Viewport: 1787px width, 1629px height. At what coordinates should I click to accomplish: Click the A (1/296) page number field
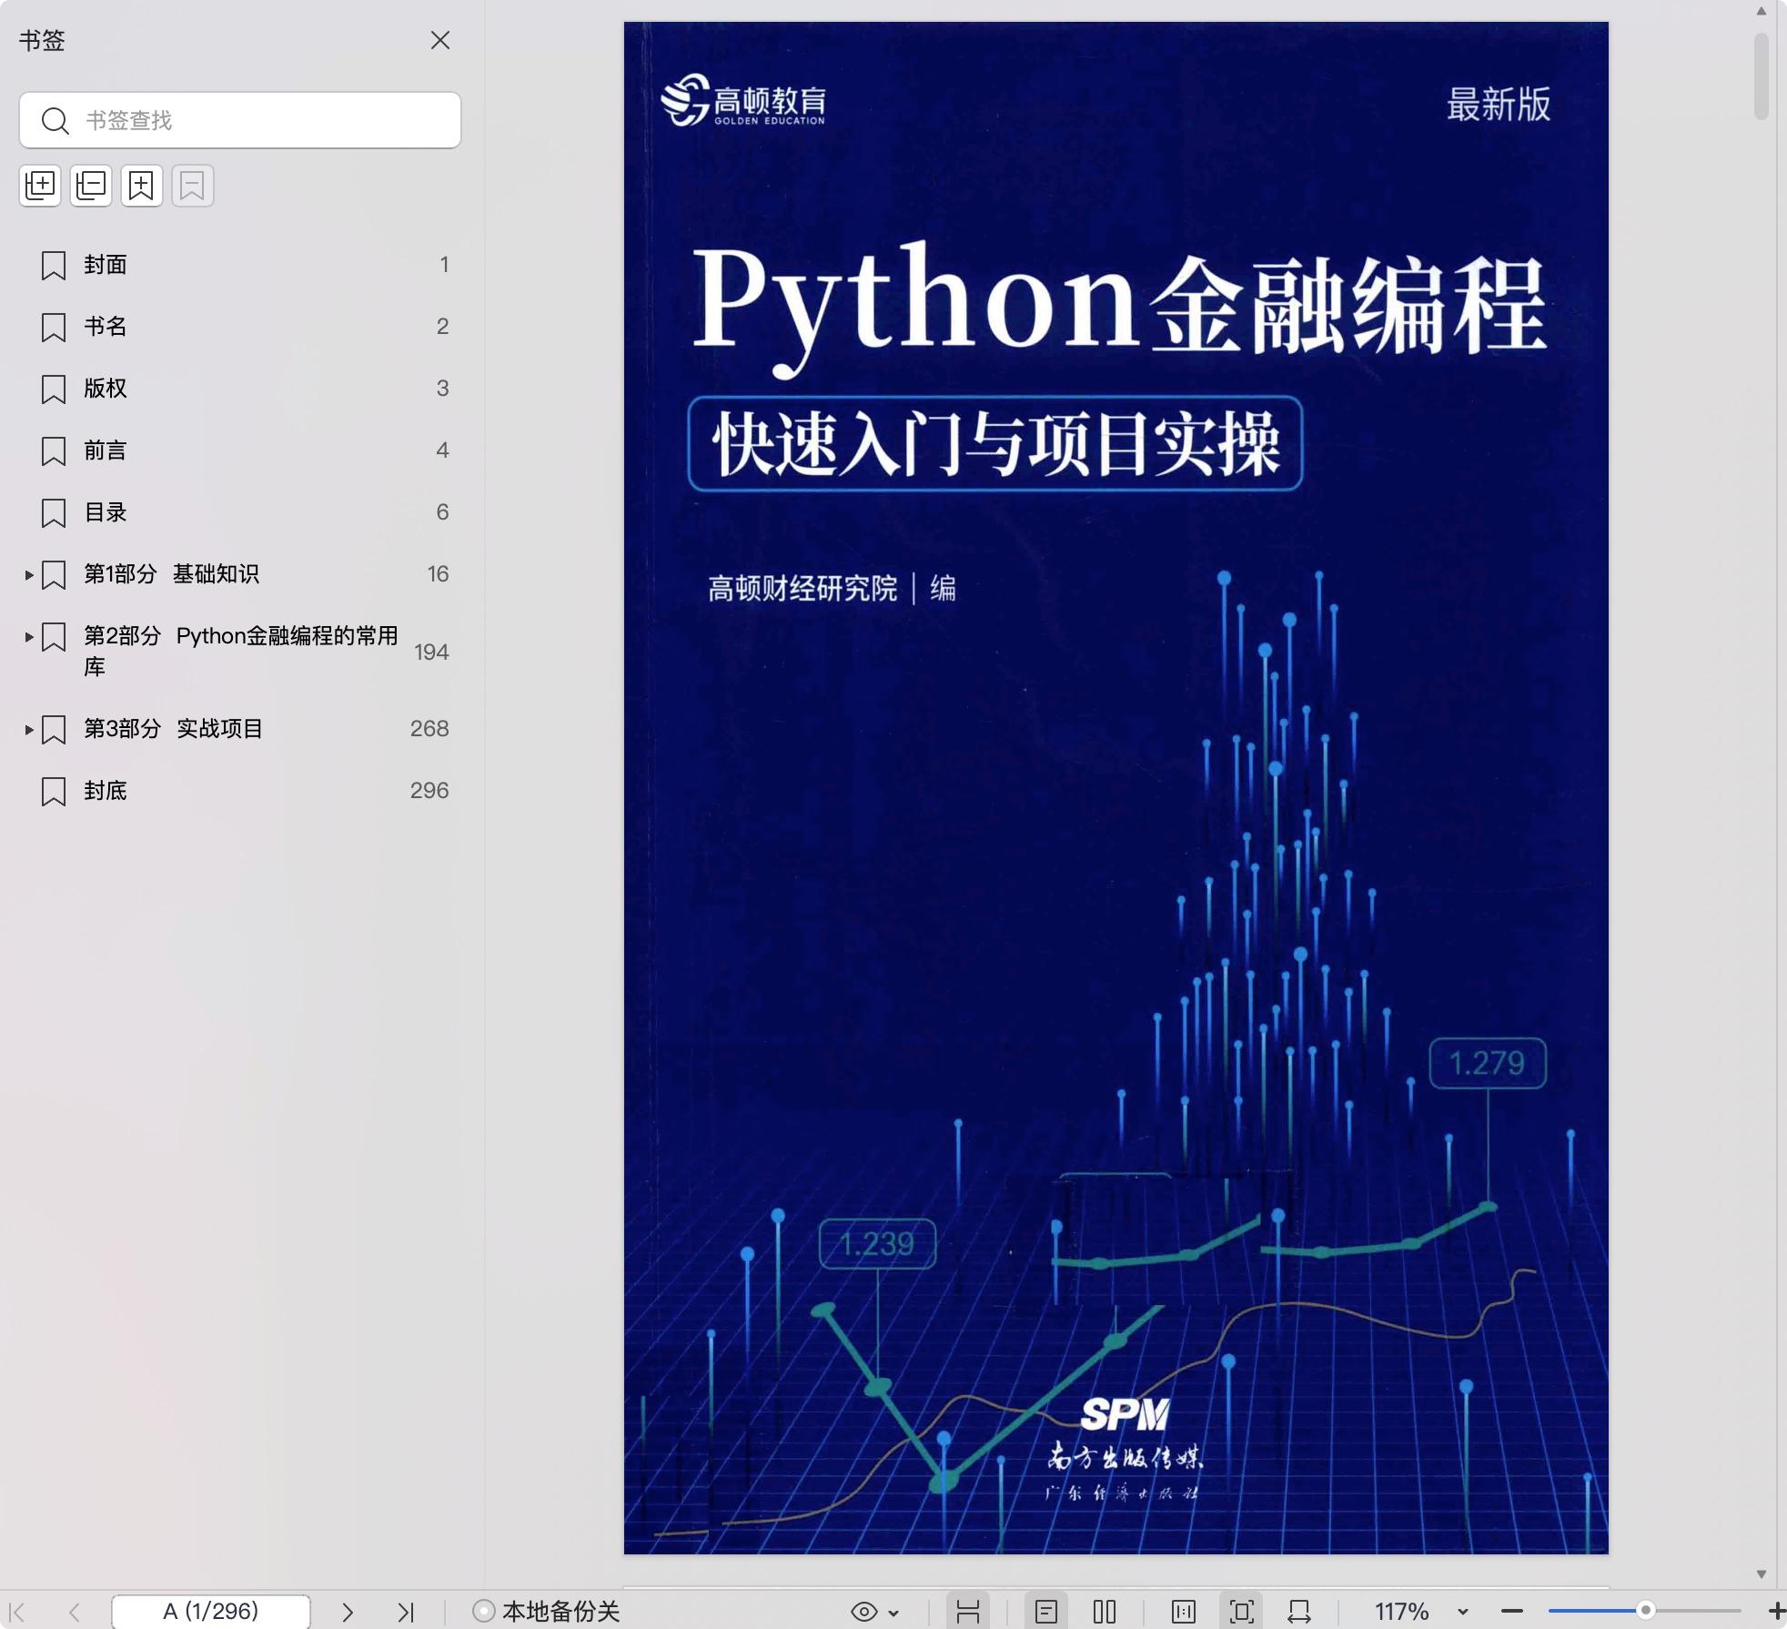click(211, 1612)
